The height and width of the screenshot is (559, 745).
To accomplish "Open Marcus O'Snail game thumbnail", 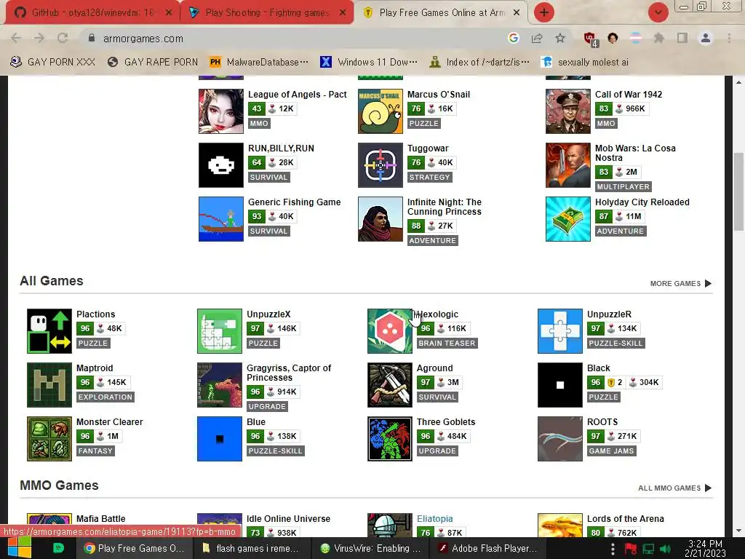I will click(381, 111).
